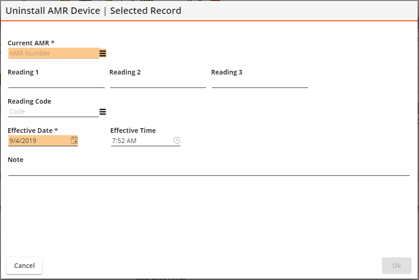
Task: Click the Note label
Action: (15, 160)
